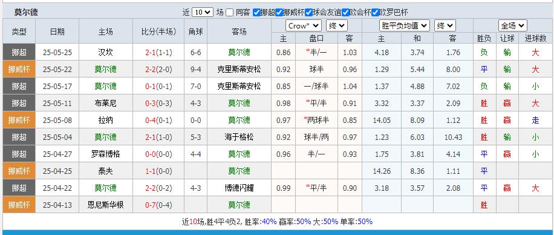The height and width of the screenshot is (235, 554).
Task: Select the 挪威杯 type label for 25-05-22
Action: (19, 70)
